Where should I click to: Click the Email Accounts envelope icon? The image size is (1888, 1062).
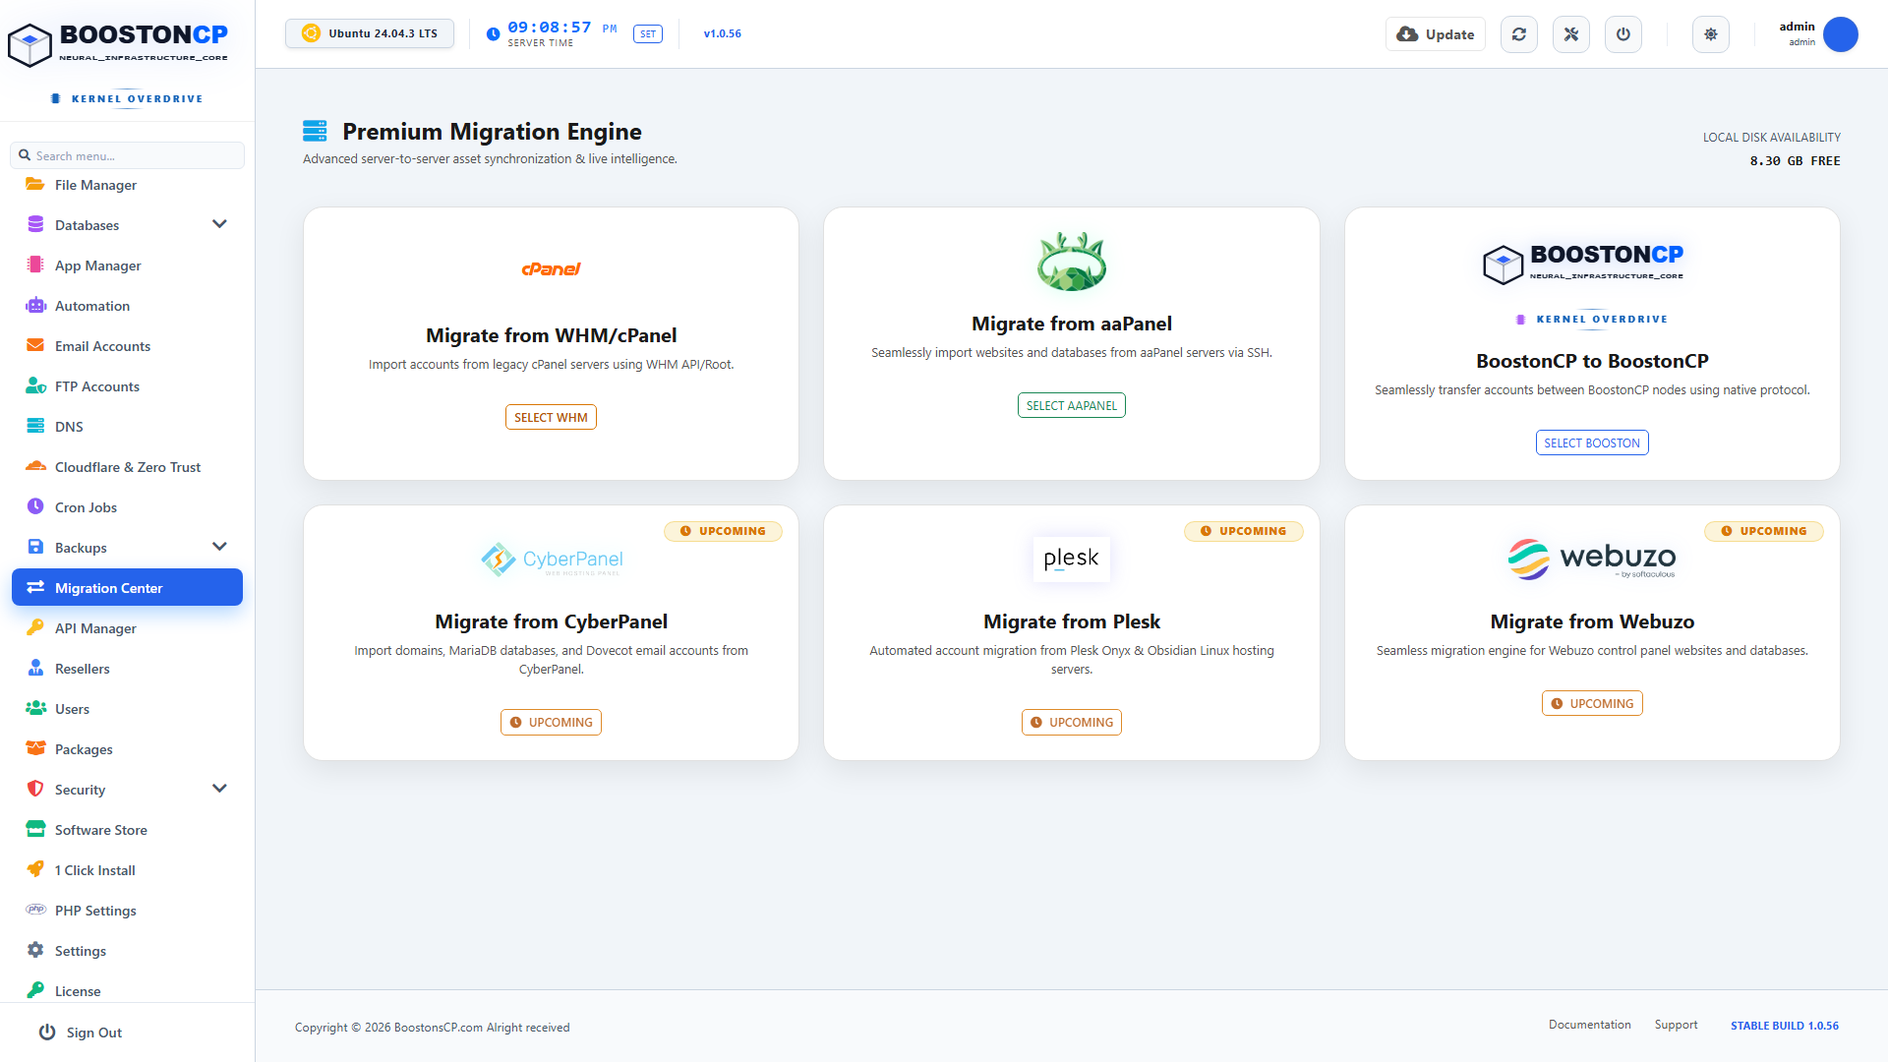coord(35,345)
